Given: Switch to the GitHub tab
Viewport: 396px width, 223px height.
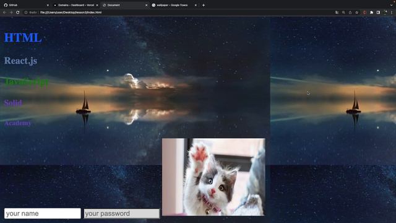Looking at the screenshot, I should 25,5.
